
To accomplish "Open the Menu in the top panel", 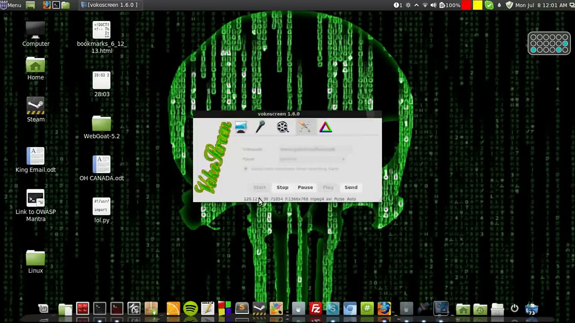I will pyautogui.click(x=11, y=5).
